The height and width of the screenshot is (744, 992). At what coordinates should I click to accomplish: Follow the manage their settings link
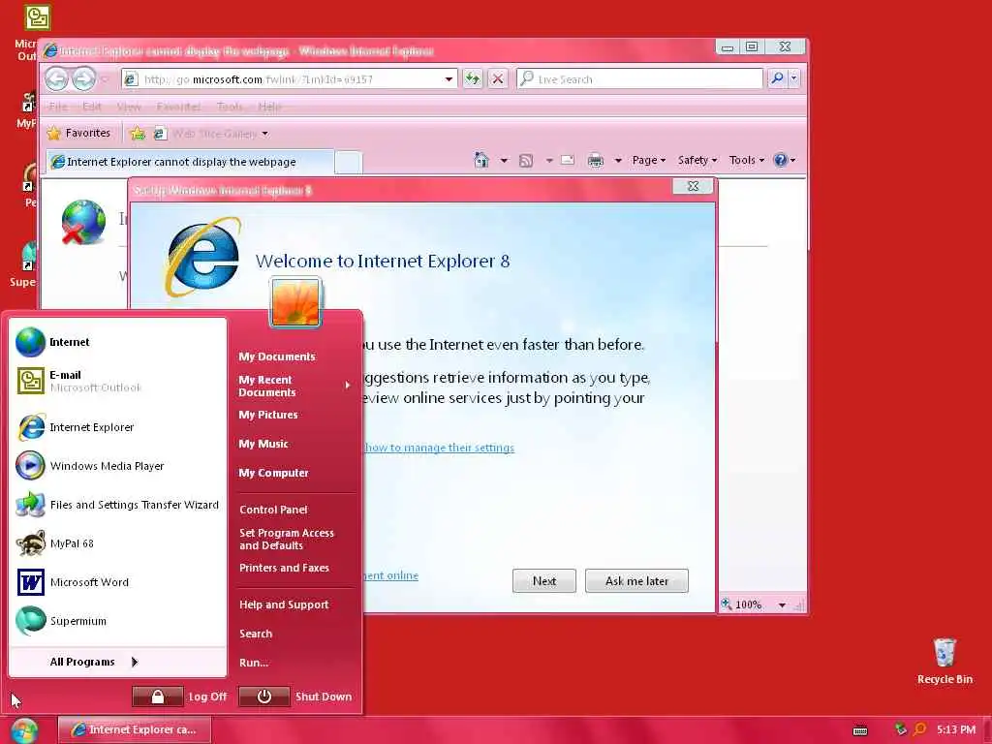click(440, 448)
